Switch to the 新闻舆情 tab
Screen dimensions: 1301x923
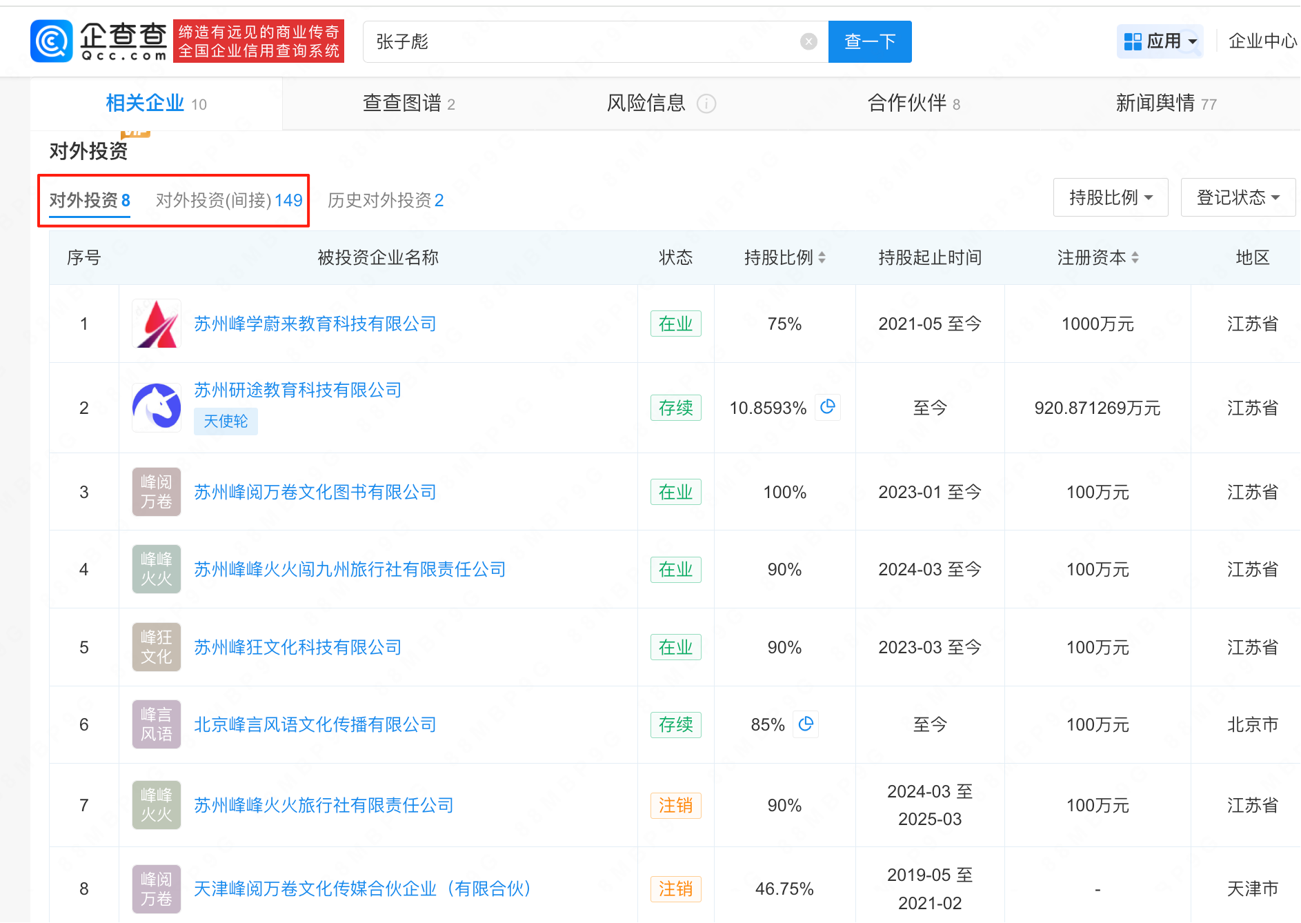click(x=1166, y=103)
